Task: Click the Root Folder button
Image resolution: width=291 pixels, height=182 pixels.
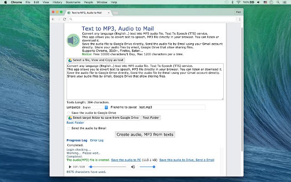Action: [151, 118]
